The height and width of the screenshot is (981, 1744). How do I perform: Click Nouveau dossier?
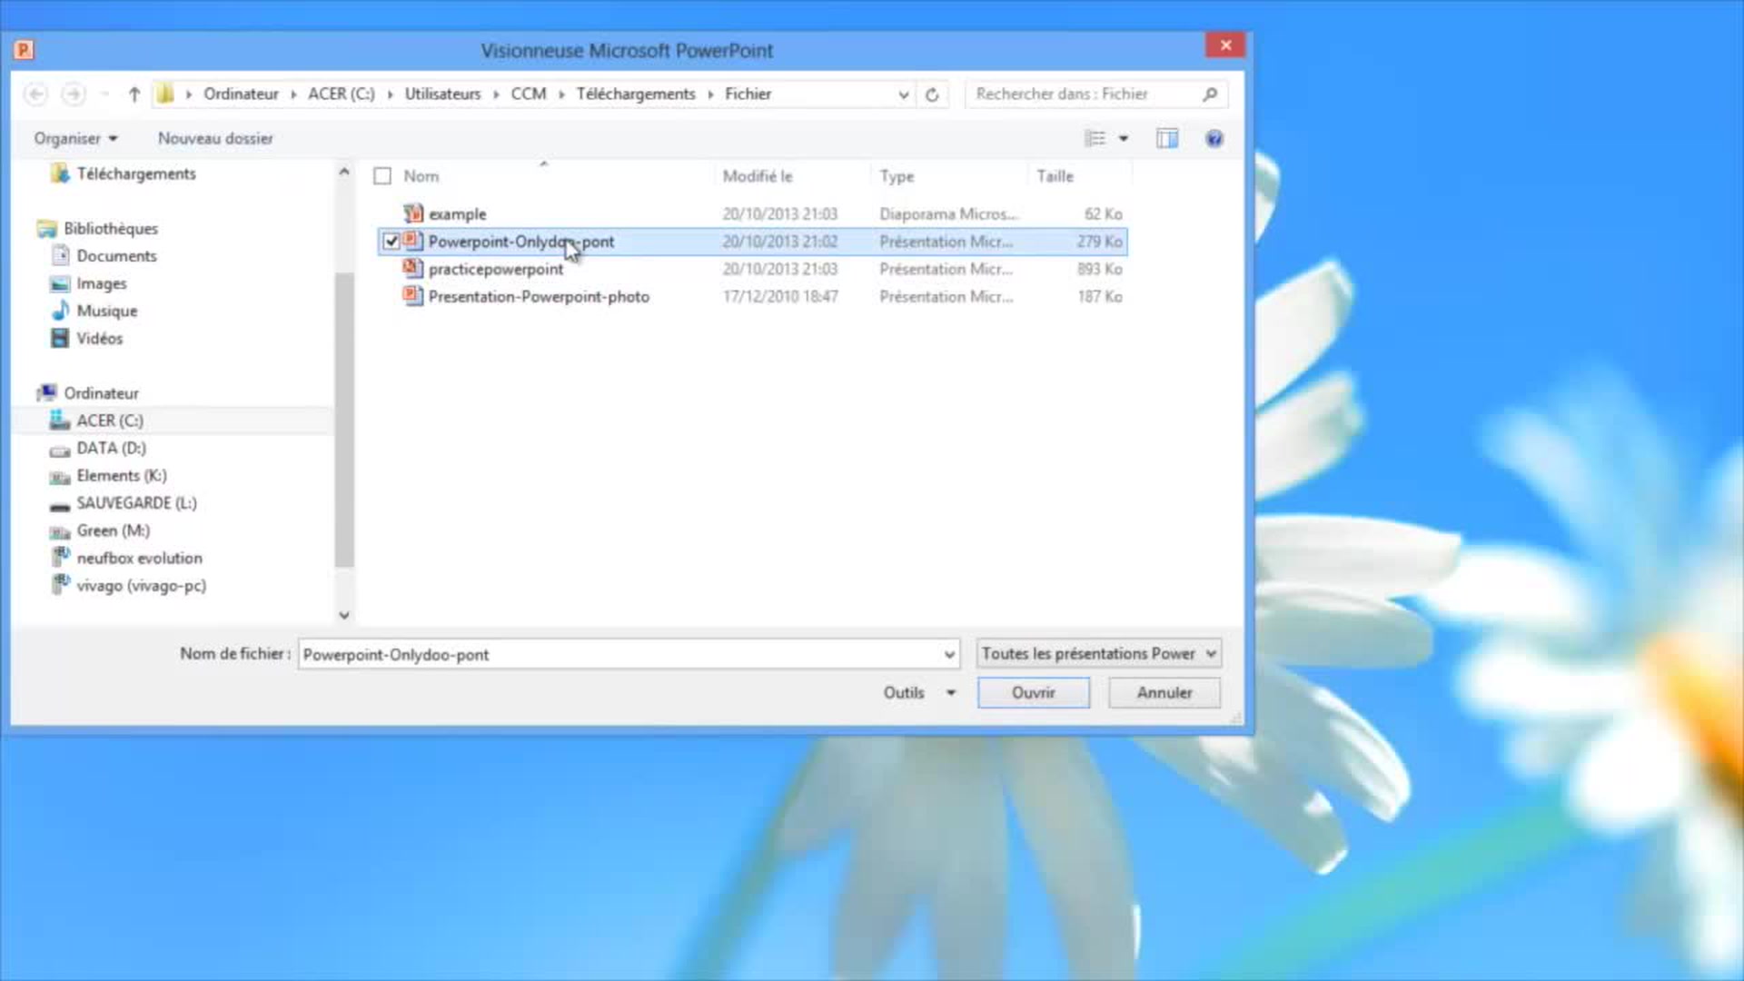tap(215, 138)
